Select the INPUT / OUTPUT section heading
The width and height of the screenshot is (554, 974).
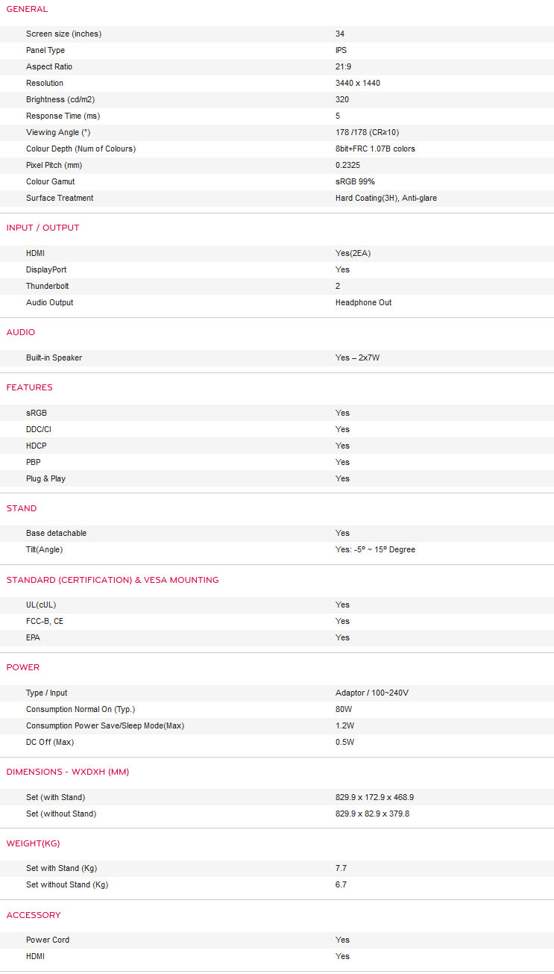click(43, 228)
